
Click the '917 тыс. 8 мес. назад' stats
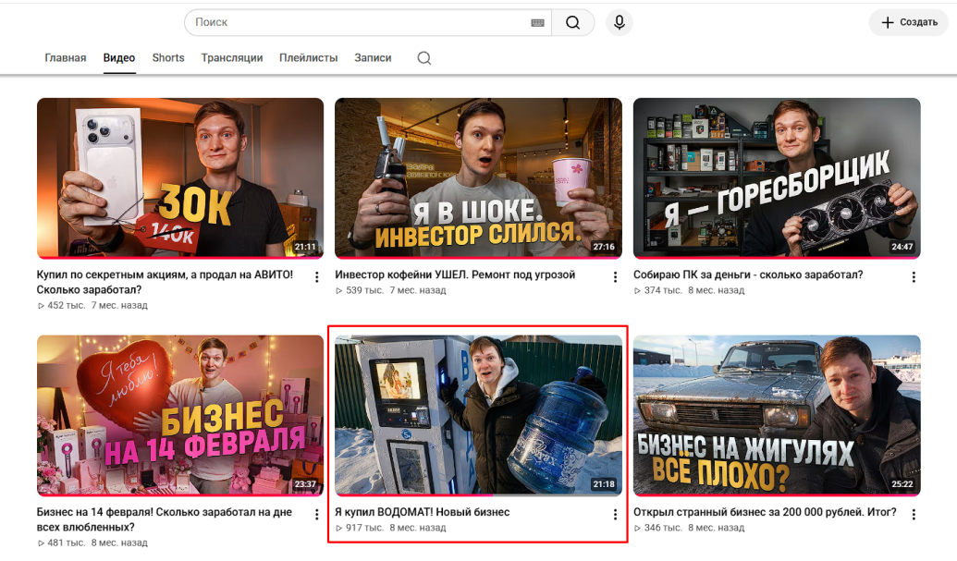[x=391, y=528]
